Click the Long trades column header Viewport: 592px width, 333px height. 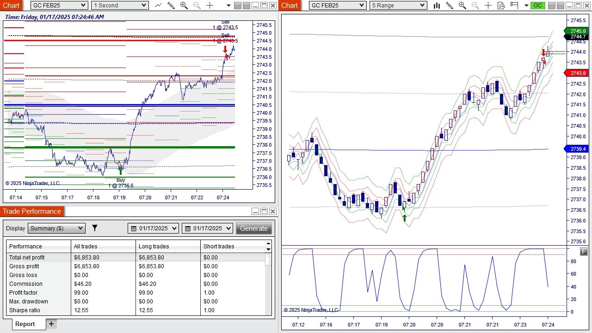tap(168, 247)
